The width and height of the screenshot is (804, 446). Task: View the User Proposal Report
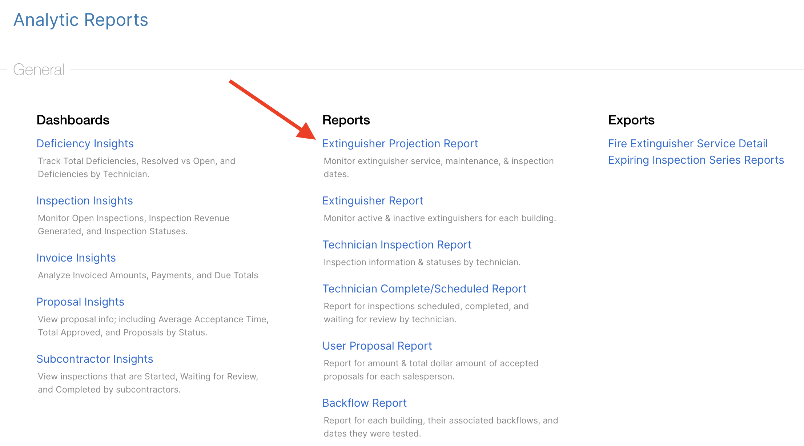[x=377, y=346]
